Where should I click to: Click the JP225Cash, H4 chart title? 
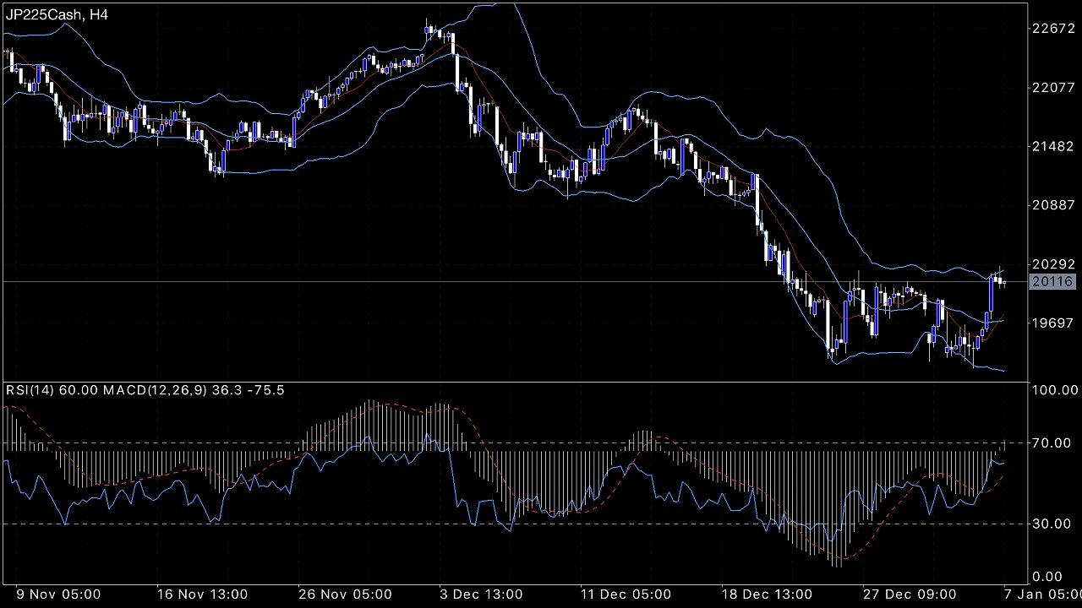pos(57,15)
